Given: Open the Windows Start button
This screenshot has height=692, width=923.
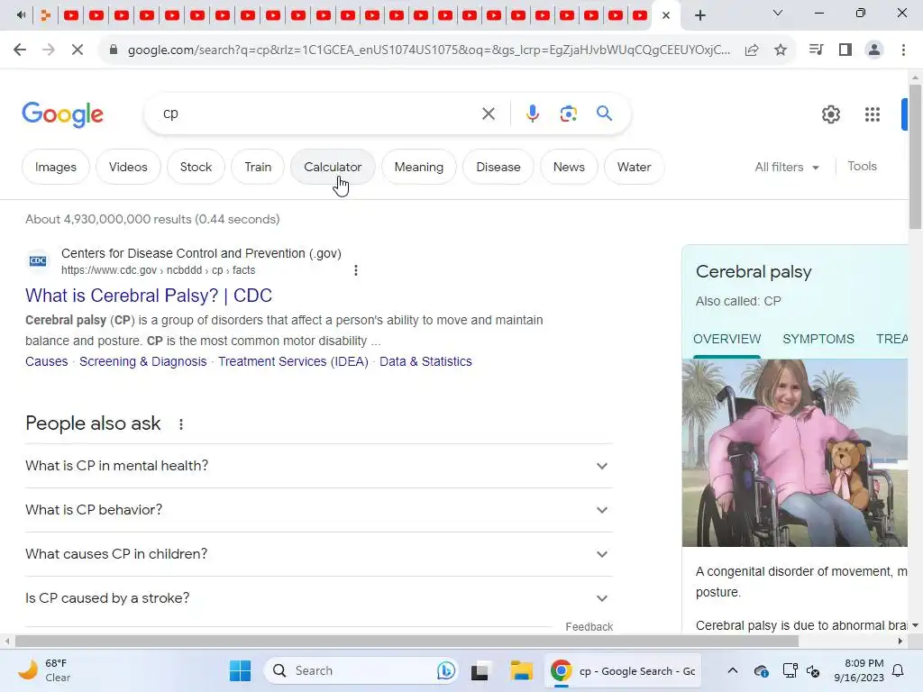Looking at the screenshot, I should pyautogui.click(x=240, y=670).
